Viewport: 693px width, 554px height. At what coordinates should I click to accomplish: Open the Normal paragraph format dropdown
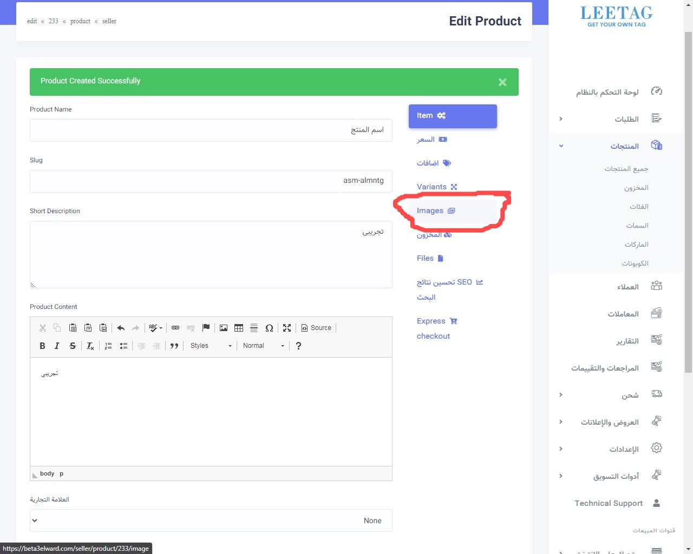pyautogui.click(x=263, y=346)
